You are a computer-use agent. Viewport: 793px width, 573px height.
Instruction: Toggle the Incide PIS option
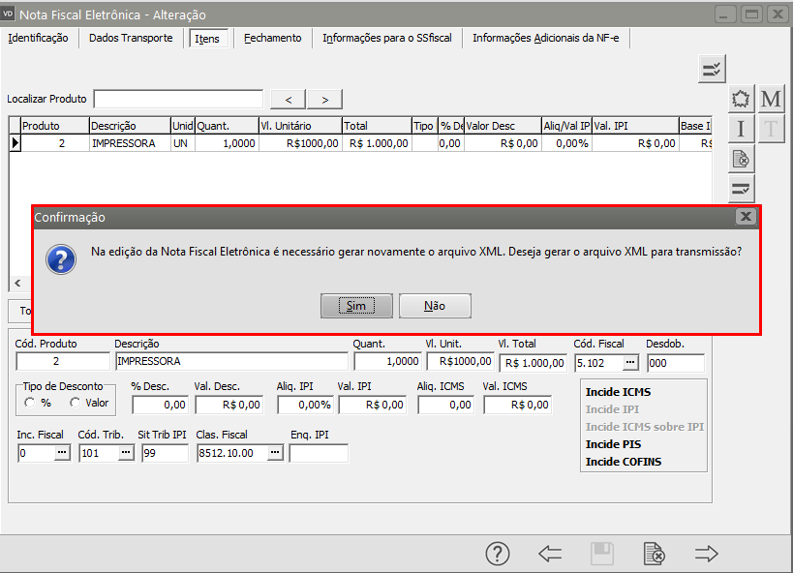pyautogui.click(x=615, y=444)
